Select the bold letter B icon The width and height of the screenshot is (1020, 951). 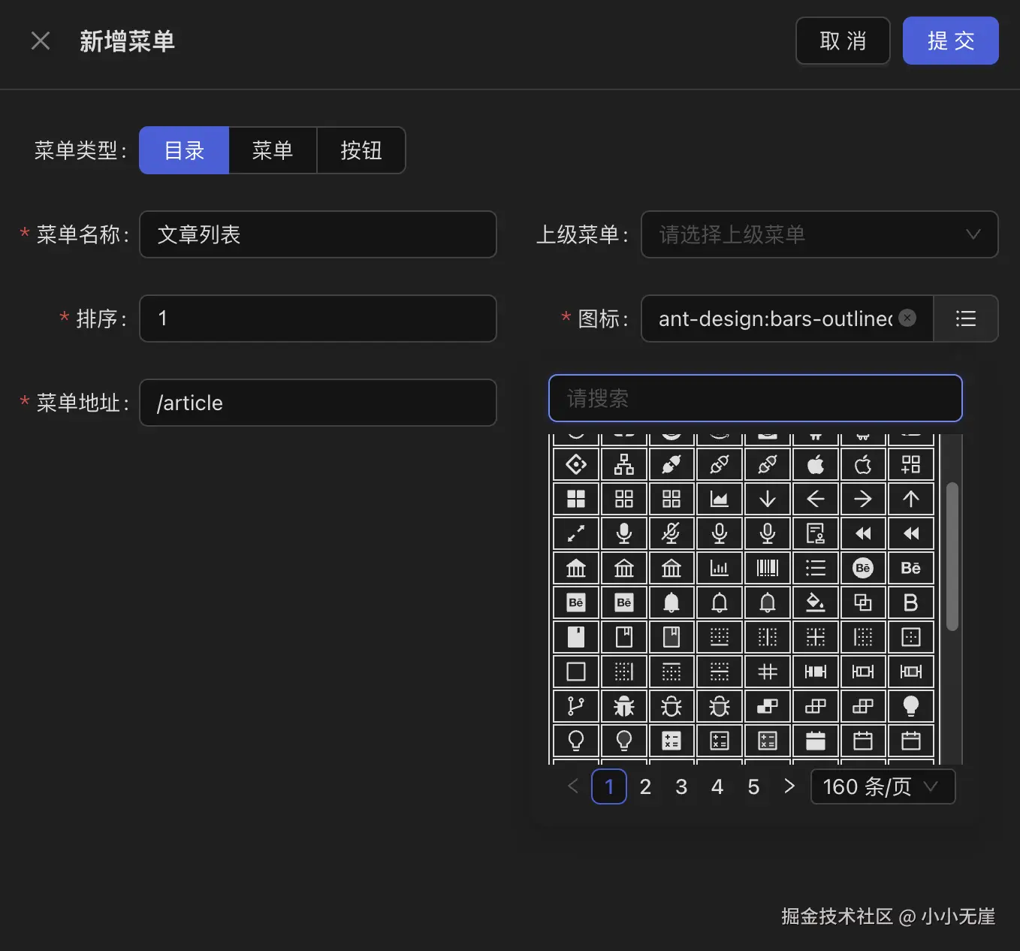coord(911,602)
